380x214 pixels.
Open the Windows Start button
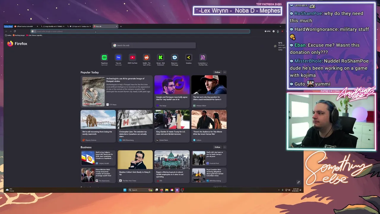click(125, 190)
